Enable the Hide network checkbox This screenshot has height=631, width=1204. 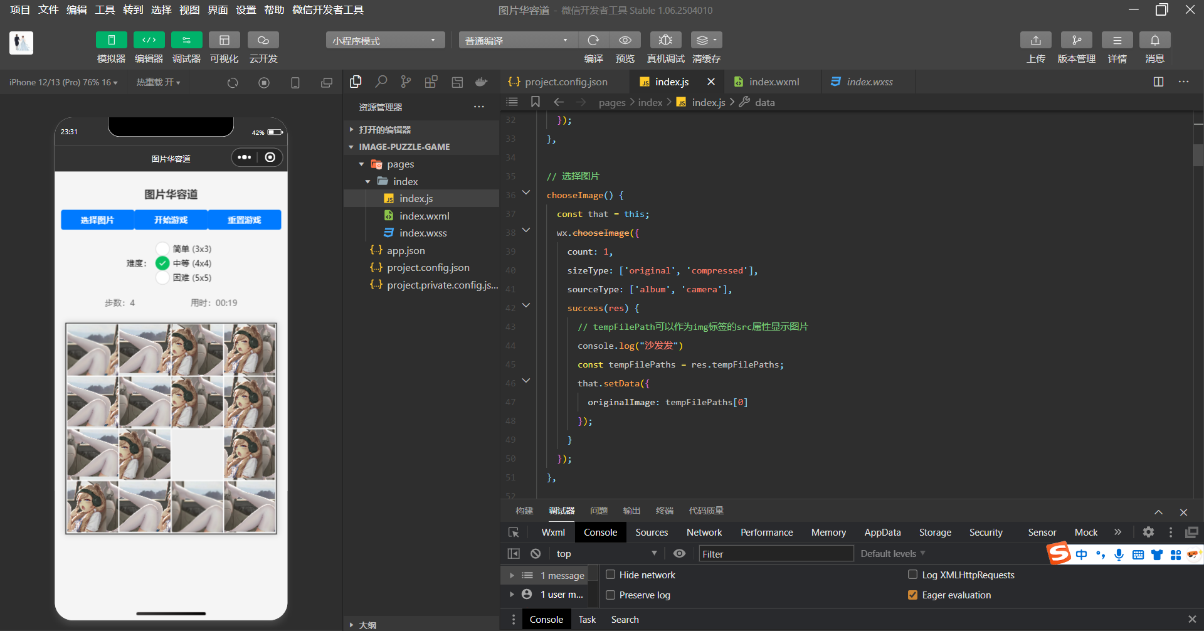[x=611, y=575]
